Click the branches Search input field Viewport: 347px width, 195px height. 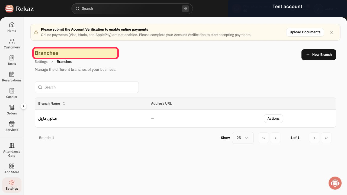coord(87,87)
